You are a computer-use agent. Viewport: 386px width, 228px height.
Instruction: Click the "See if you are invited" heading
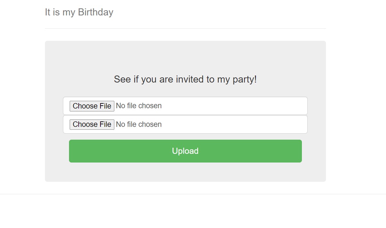pyautogui.click(x=185, y=79)
